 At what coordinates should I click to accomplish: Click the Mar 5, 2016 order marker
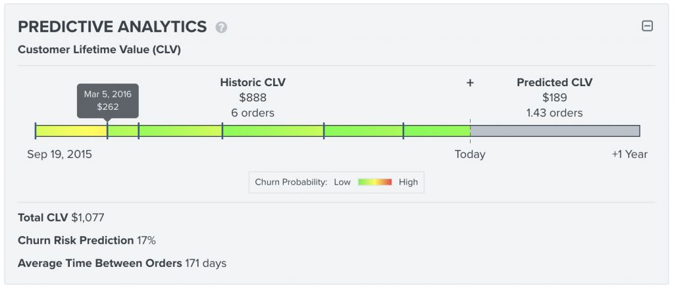[x=108, y=131]
